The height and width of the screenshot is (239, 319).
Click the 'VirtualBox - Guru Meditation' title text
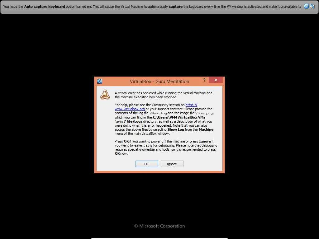tap(159, 82)
